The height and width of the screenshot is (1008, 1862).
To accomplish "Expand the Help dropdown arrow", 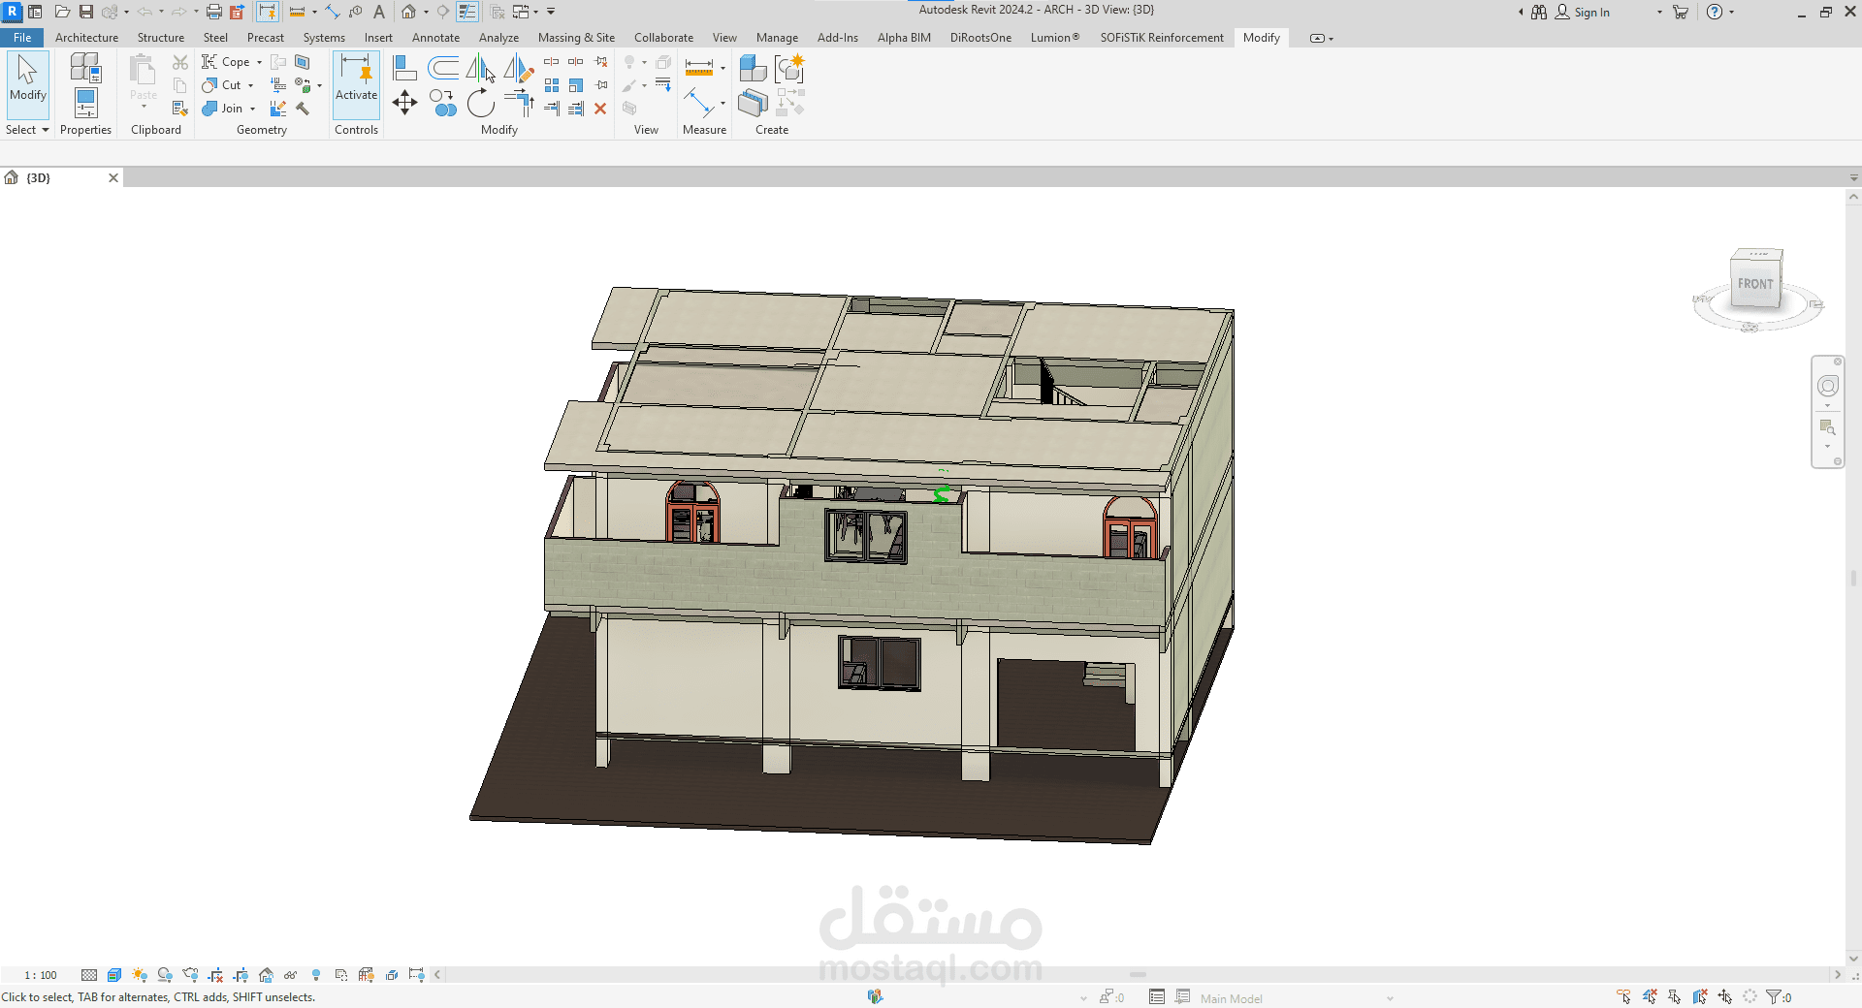I will click(1732, 13).
